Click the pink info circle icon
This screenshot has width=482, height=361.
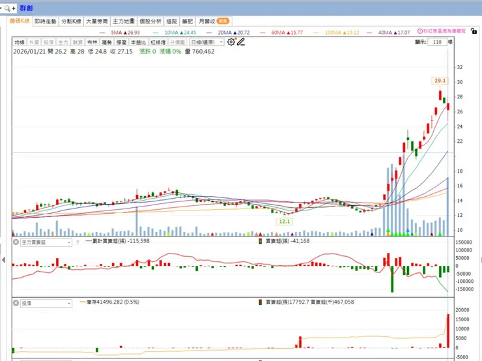420,31
